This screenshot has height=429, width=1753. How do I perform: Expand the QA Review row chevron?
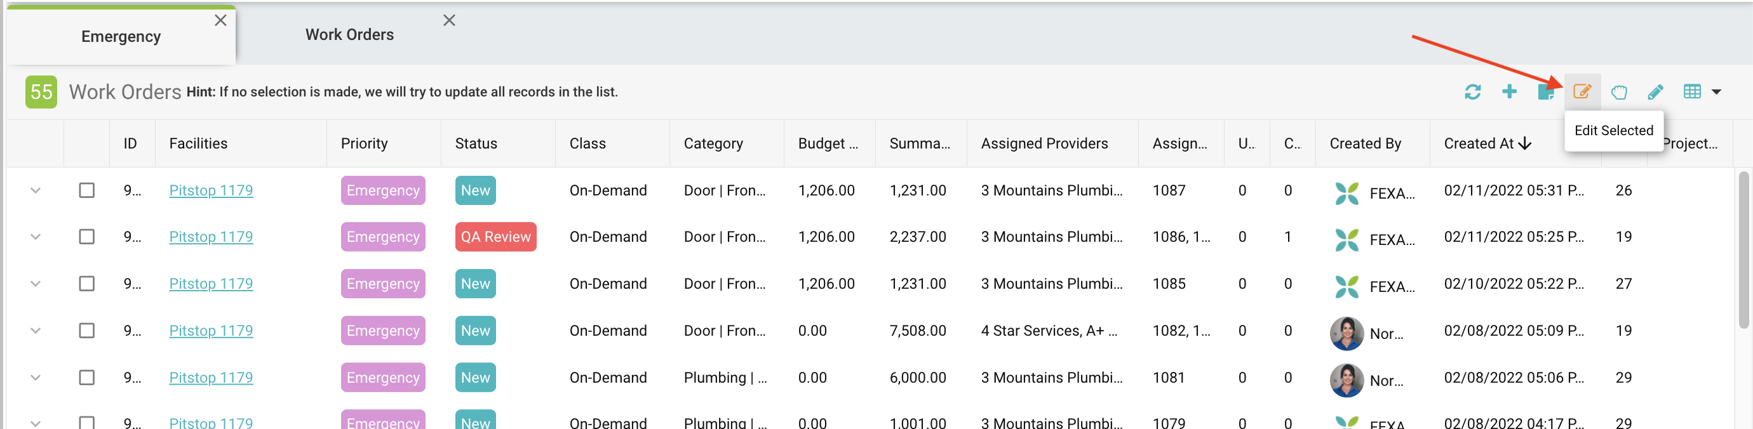click(36, 237)
